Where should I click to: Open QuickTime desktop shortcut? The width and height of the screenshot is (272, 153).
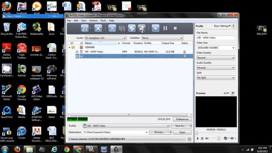7,112
